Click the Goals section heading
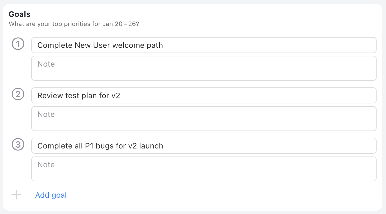 tap(20, 14)
